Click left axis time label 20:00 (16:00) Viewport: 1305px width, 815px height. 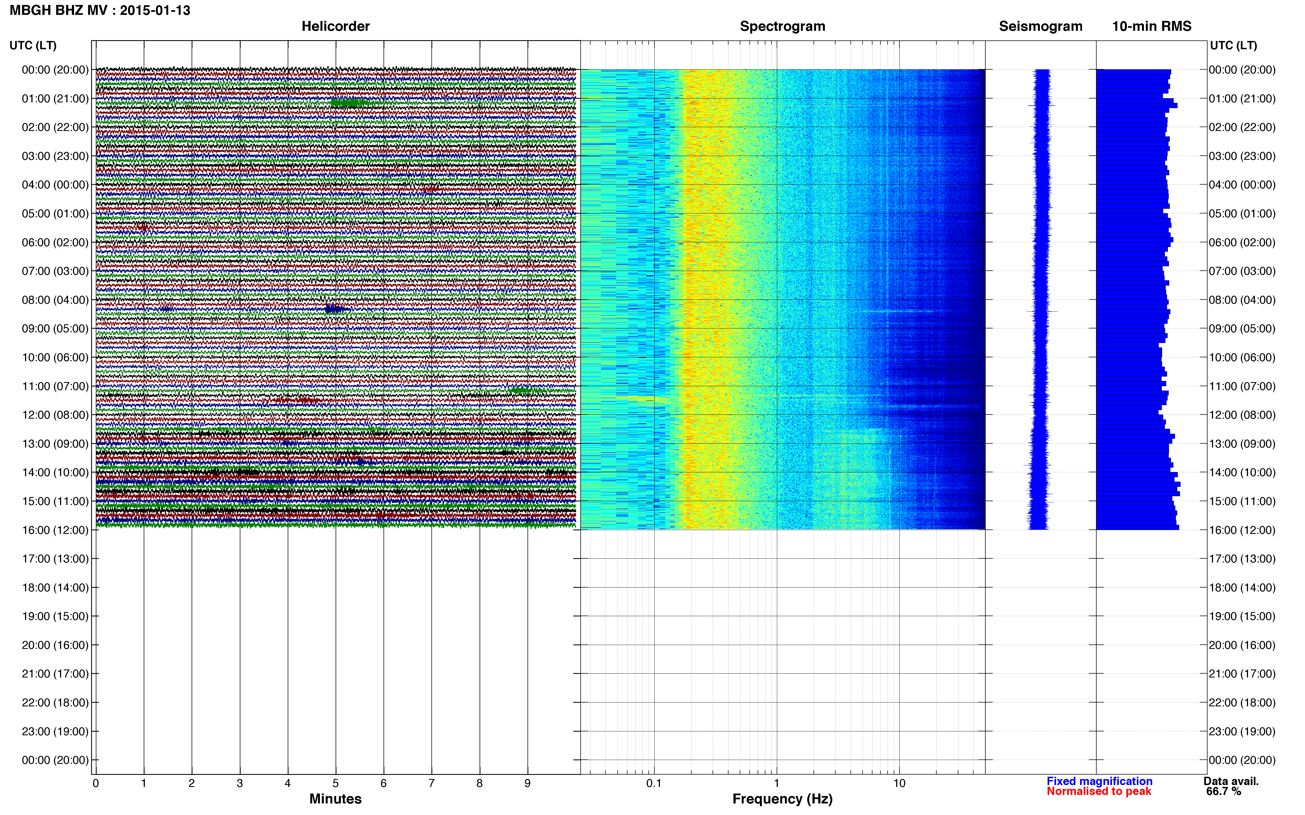point(55,645)
